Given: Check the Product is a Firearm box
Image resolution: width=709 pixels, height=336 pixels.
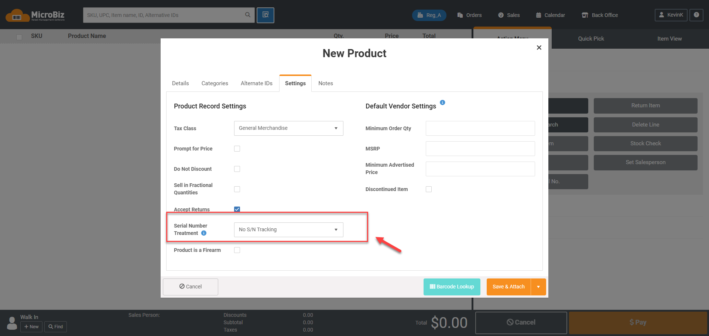Looking at the screenshot, I should point(237,250).
